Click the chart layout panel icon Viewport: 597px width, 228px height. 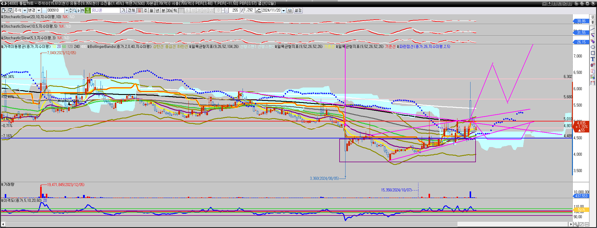4,10
